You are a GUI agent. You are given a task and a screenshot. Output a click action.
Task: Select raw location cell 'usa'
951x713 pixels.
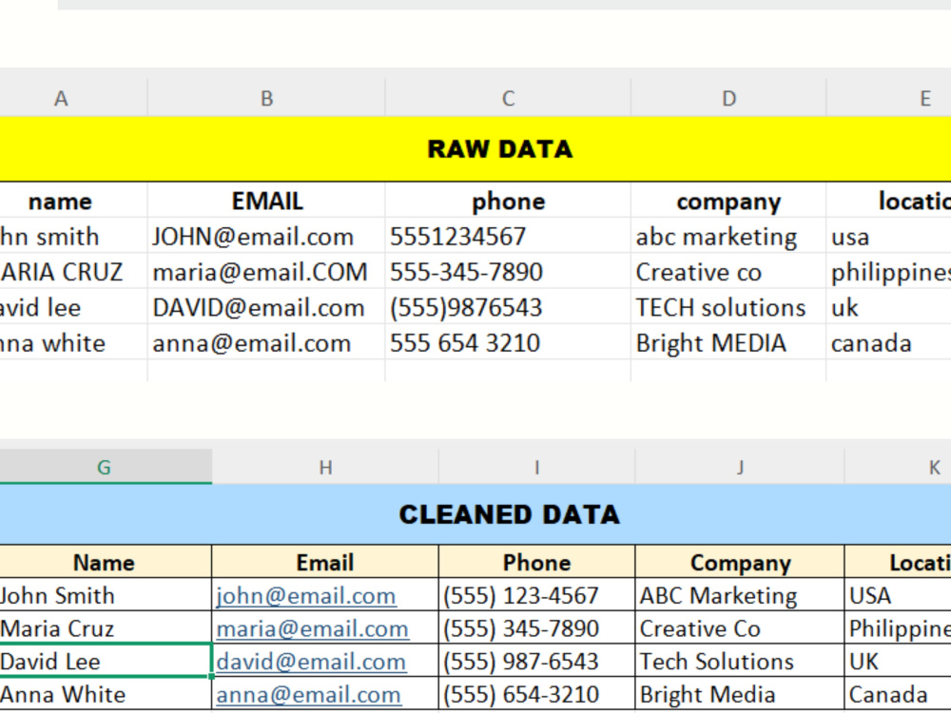[888, 237]
